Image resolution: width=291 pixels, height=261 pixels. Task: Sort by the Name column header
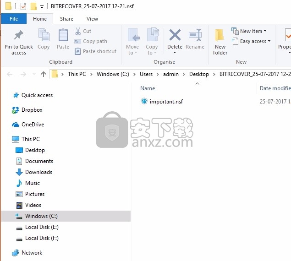tap(148, 88)
